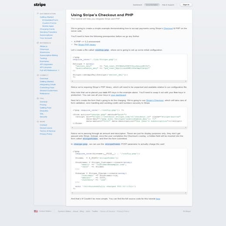Open Privacy Policy in the sidebar
The width and height of the screenshot is (226, 226).
pyautogui.click(x=46, y=134)
